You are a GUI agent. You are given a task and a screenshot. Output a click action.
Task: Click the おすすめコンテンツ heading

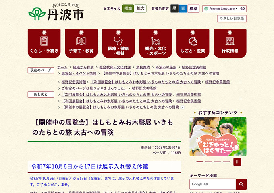point(218,113)
